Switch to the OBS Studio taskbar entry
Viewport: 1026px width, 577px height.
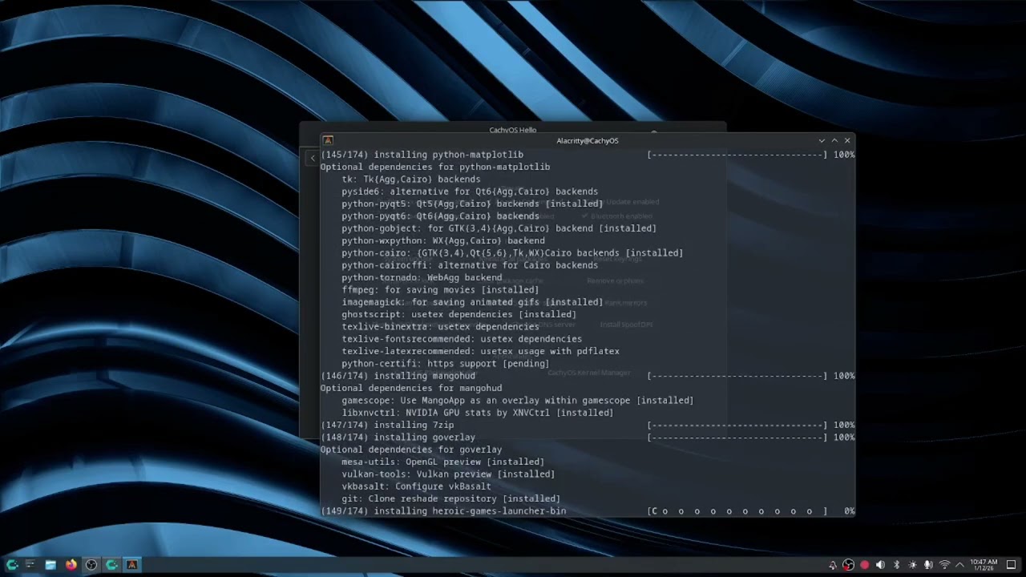point(91,565)
